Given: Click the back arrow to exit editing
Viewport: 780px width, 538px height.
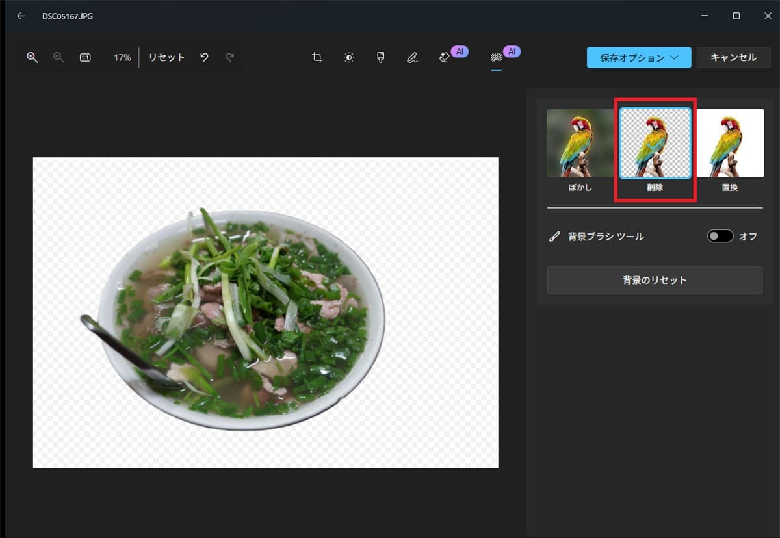Looking at the screenshot, I should [x=21, y=16].
